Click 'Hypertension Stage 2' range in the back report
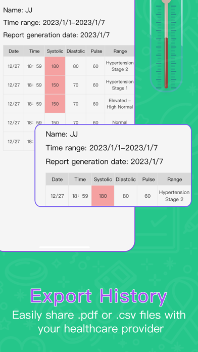 pyautogui.click(x=120, y=66)
